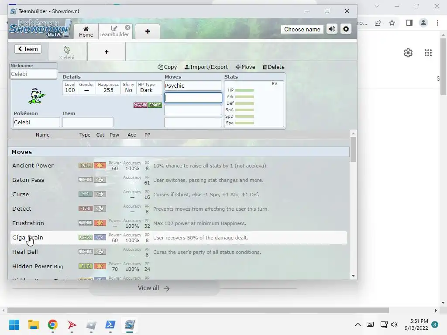Change the Gender detail

[86, 88]
